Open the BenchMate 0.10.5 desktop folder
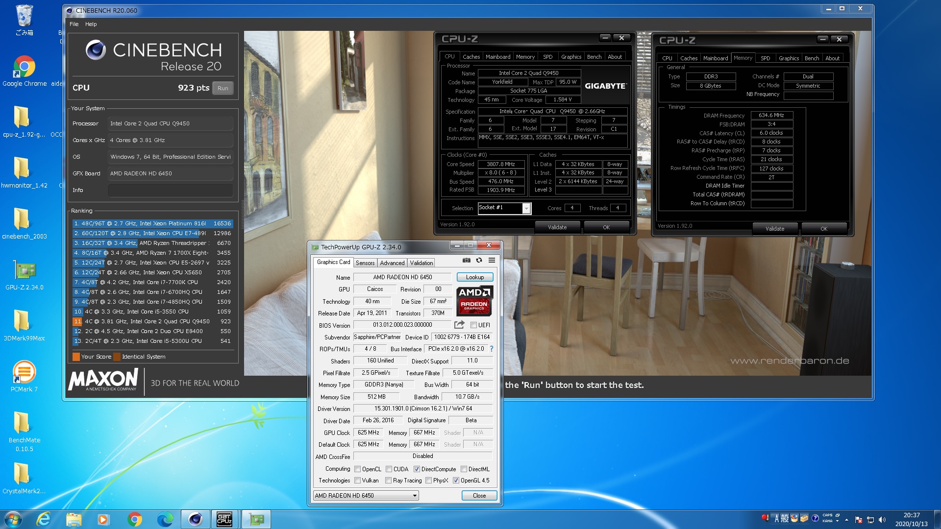Viewport: 941px width, 529px height. point(24,431)
